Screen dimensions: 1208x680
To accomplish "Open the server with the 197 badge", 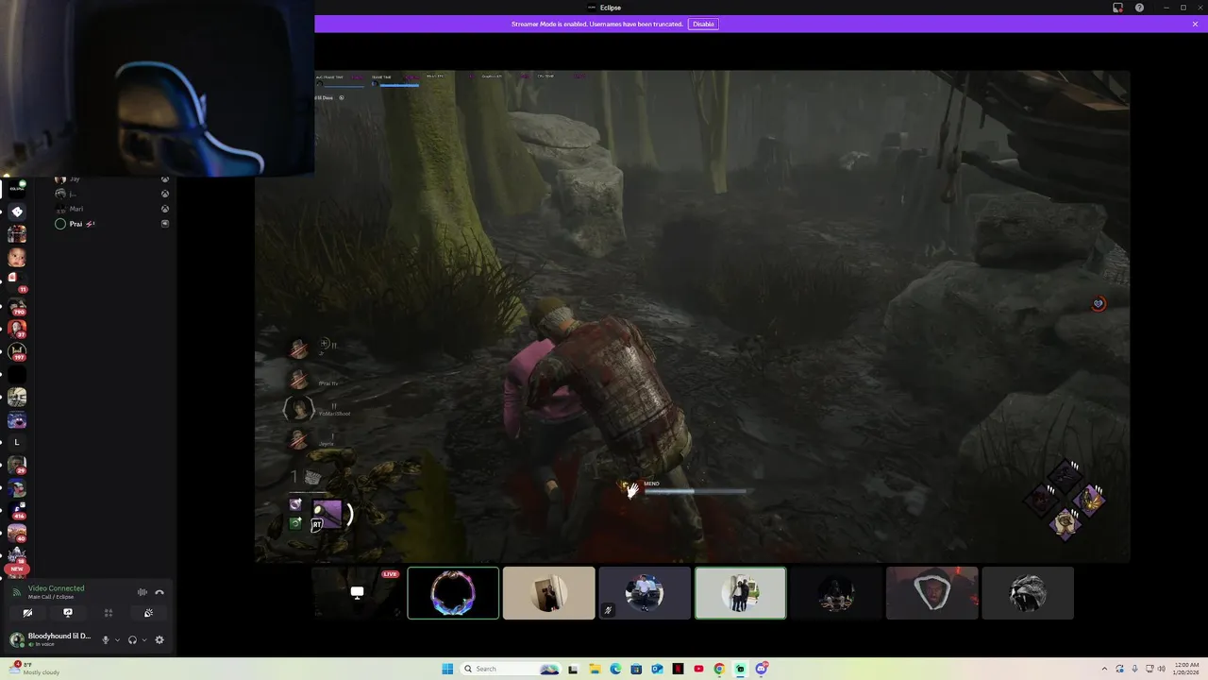I will pyautogui.click(x=17, y=352).
